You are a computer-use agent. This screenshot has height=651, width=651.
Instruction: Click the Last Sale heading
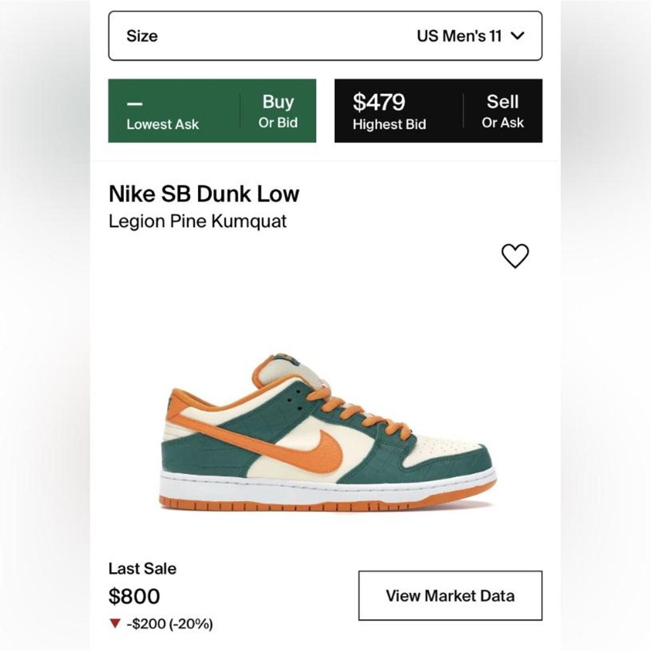[141, 569]
